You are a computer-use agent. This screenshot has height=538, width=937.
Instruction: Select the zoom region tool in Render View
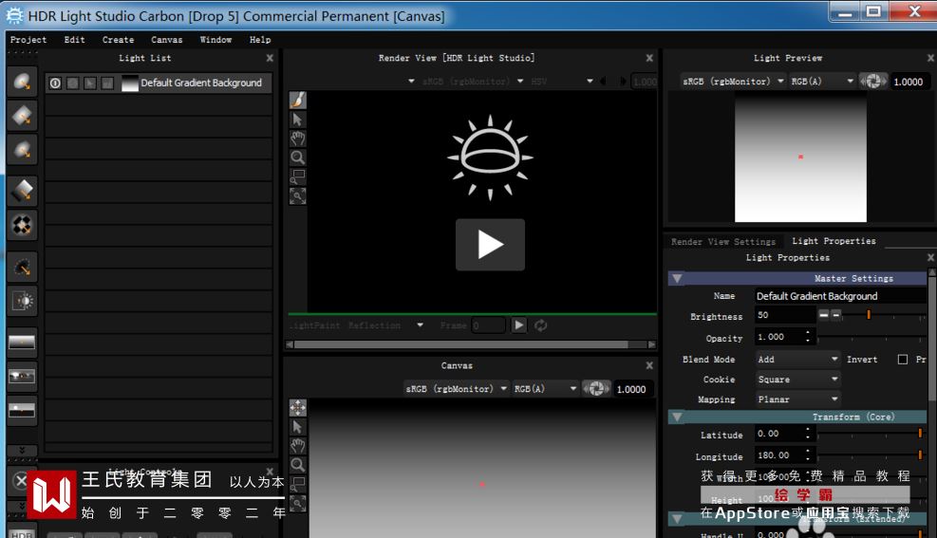tap(297, 176)
